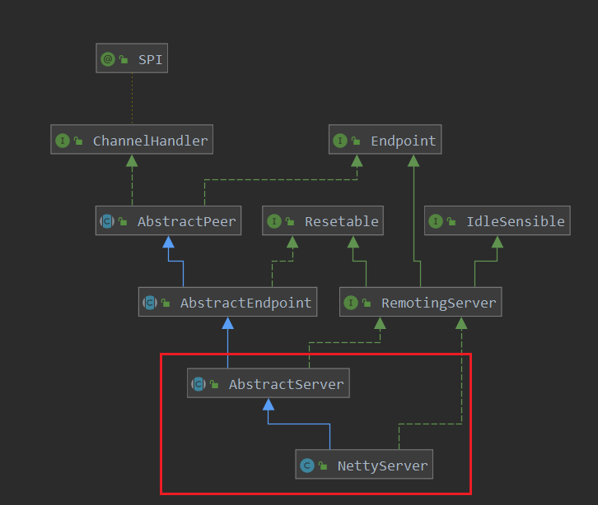The height and width of the screenshot is (505, 598).
Task: Click the interface icon beside Resetable
Action: [274, 221]
